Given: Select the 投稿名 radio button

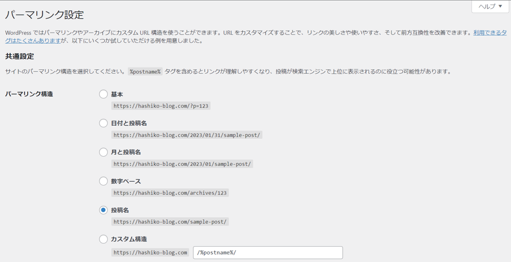Looking at the screenshot, I should [x=104, y=210].
